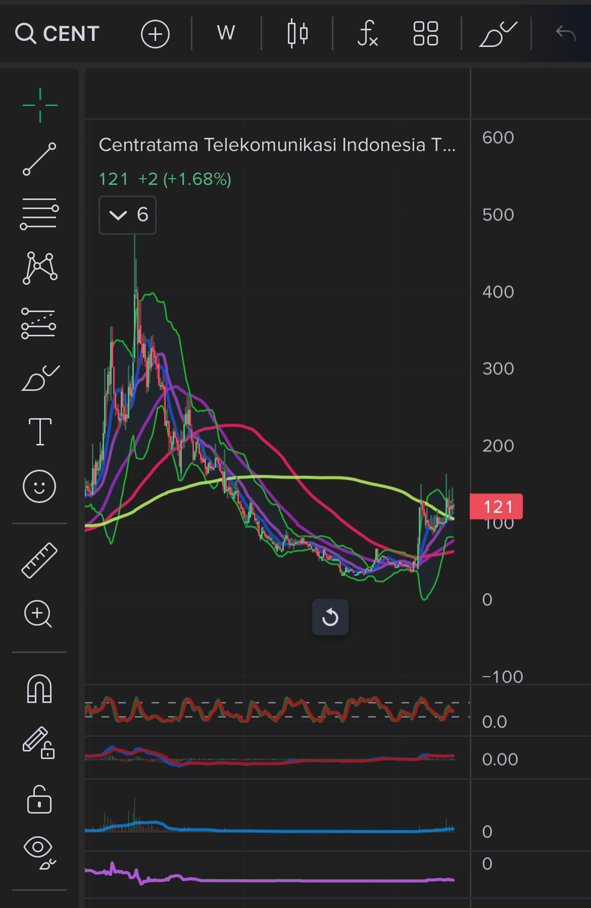Select the Fibonacci retracement lines tool
Image resolution: width=591 pixels, height=908 pixels.
[39, 214]
